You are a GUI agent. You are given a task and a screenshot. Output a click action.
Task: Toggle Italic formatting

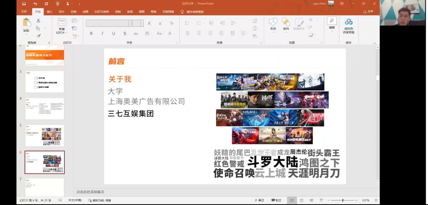102,33
